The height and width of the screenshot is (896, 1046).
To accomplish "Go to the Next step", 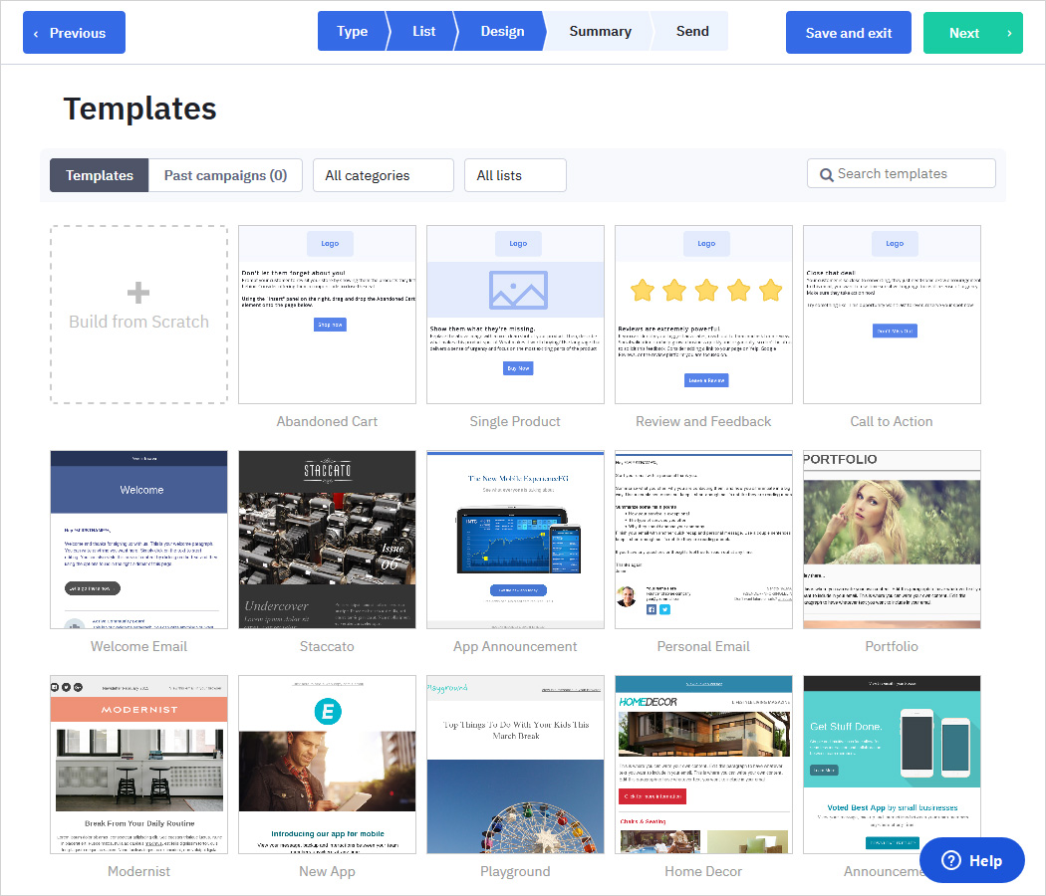I will pyautogui.click(x=972, y=33).
